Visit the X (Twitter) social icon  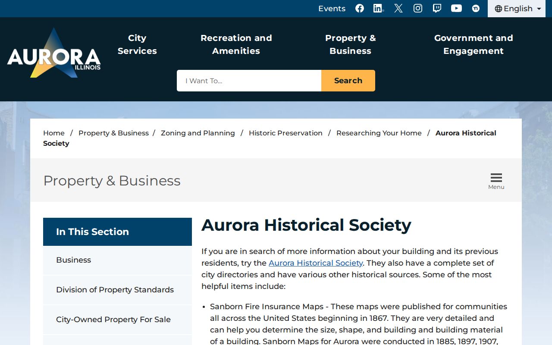pyautogui.click(x=398, y=9)
